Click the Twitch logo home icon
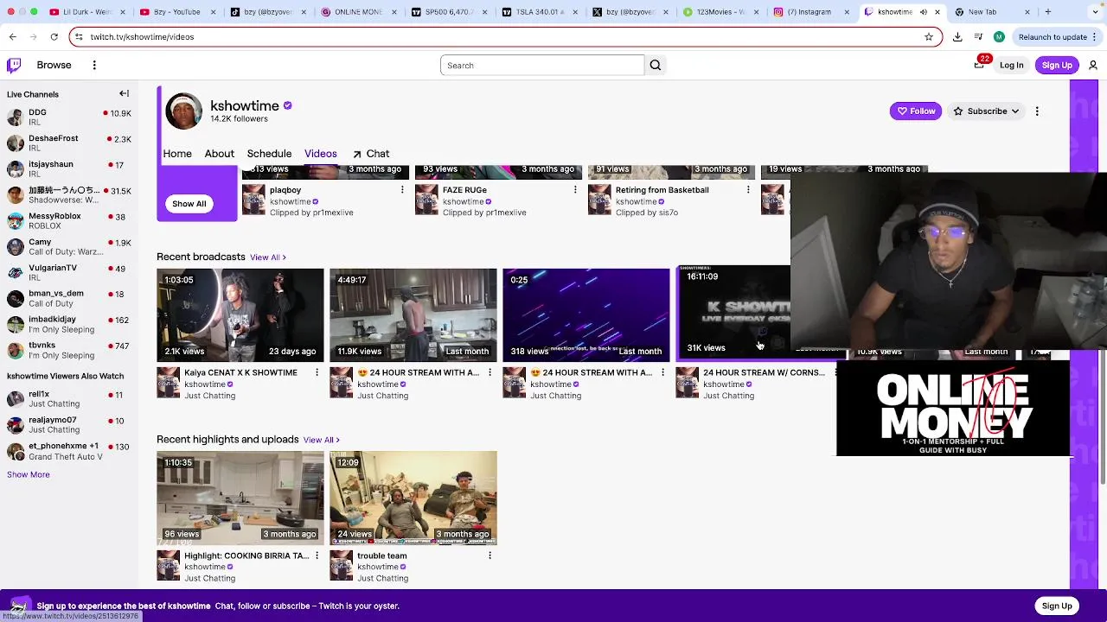1107x622 pixels. [14, 65]
